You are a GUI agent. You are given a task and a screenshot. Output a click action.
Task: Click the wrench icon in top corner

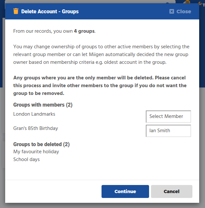[x=200, y=3]
